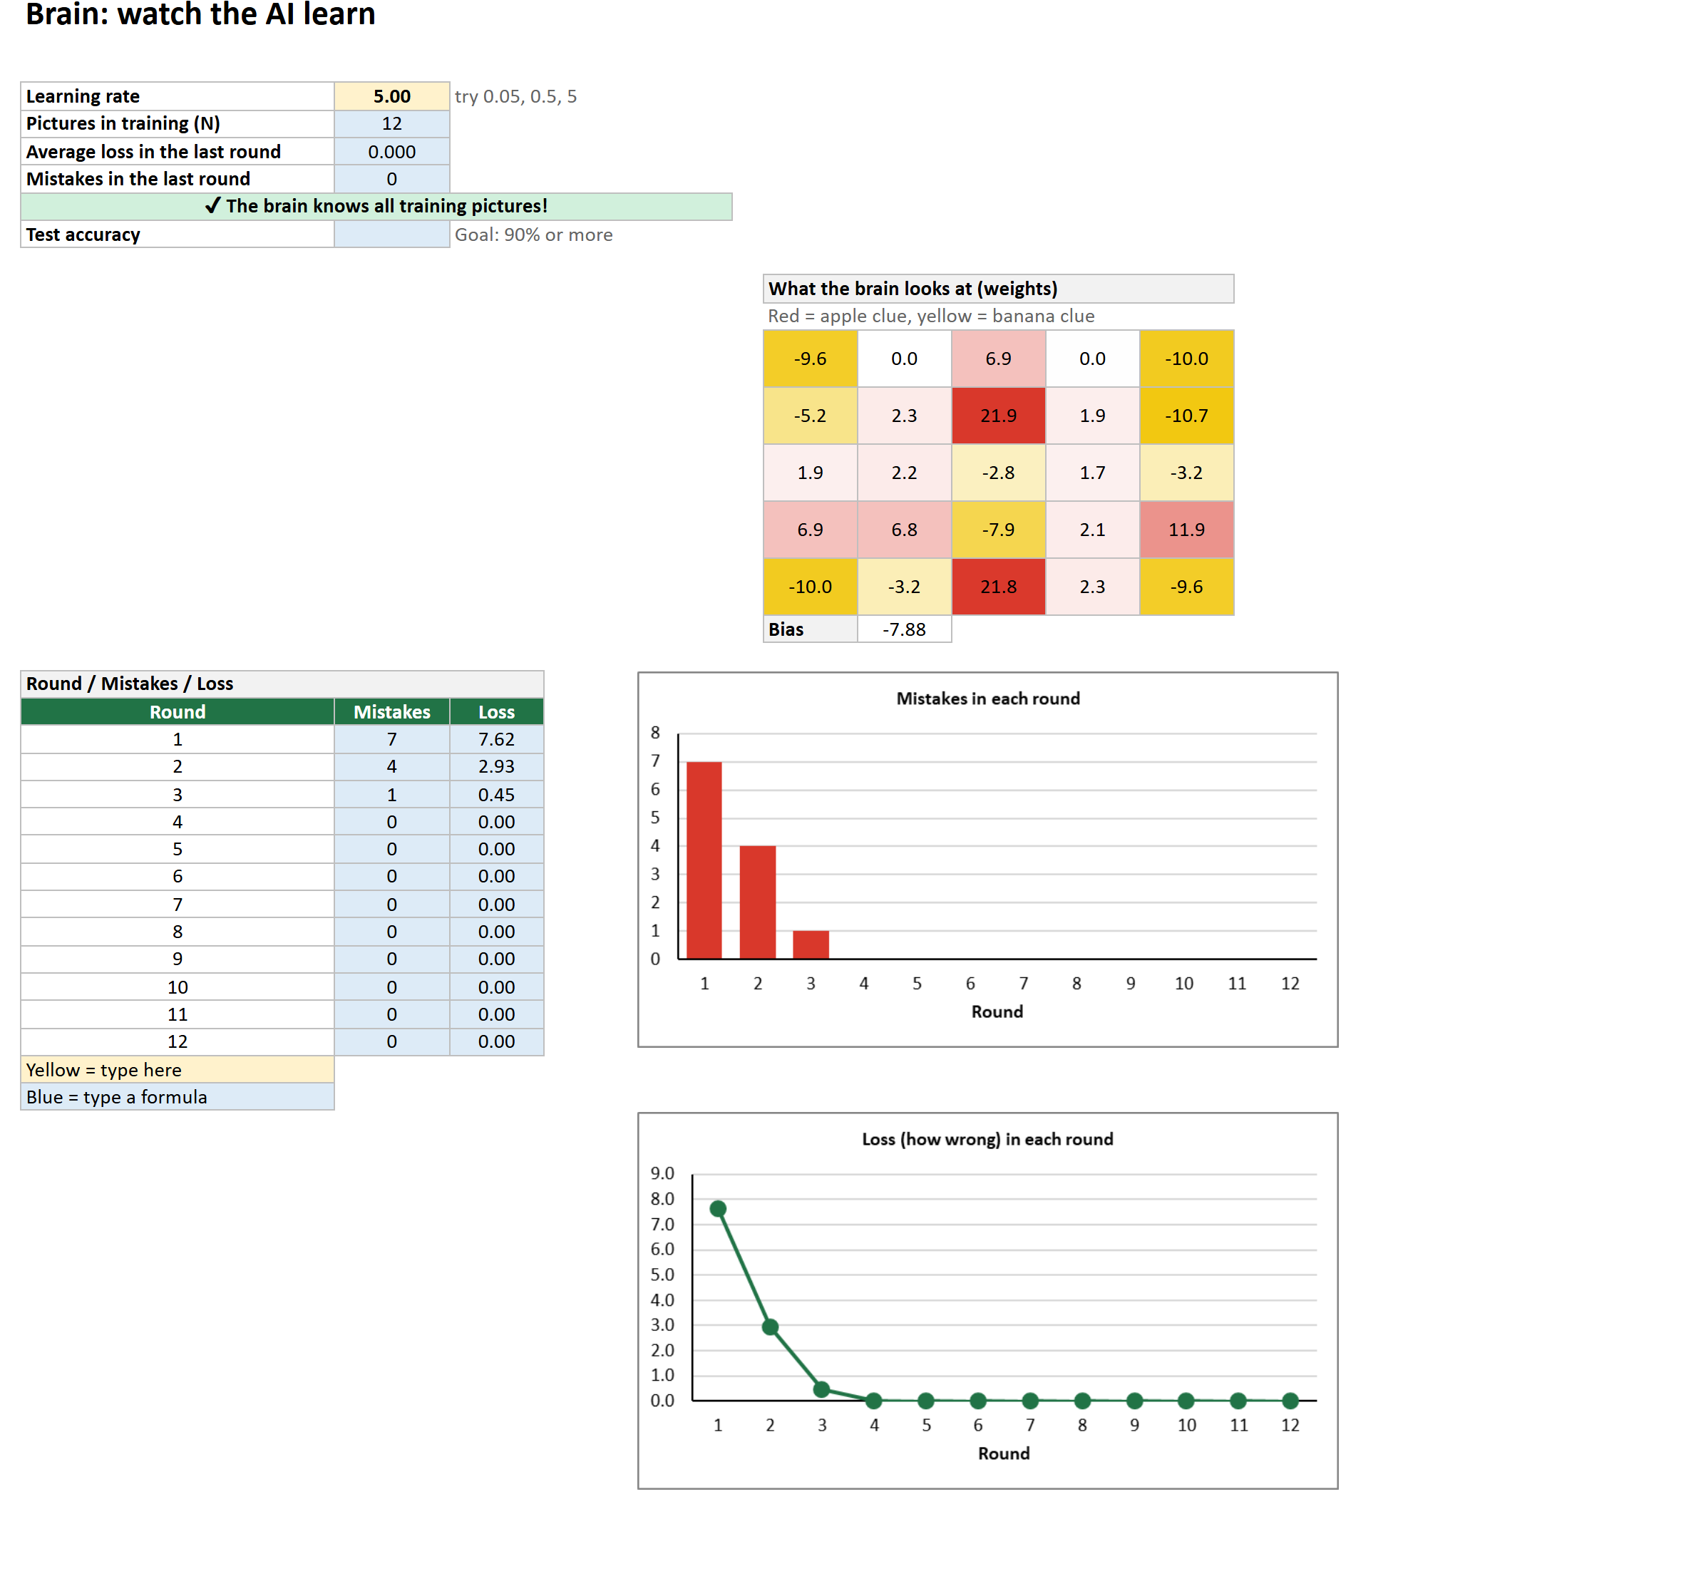The height and width of the screenshot is (1581, 1691).
Task: Click the 'Loss (how wrong) in each round' title
Action: tap(987, 1140)
